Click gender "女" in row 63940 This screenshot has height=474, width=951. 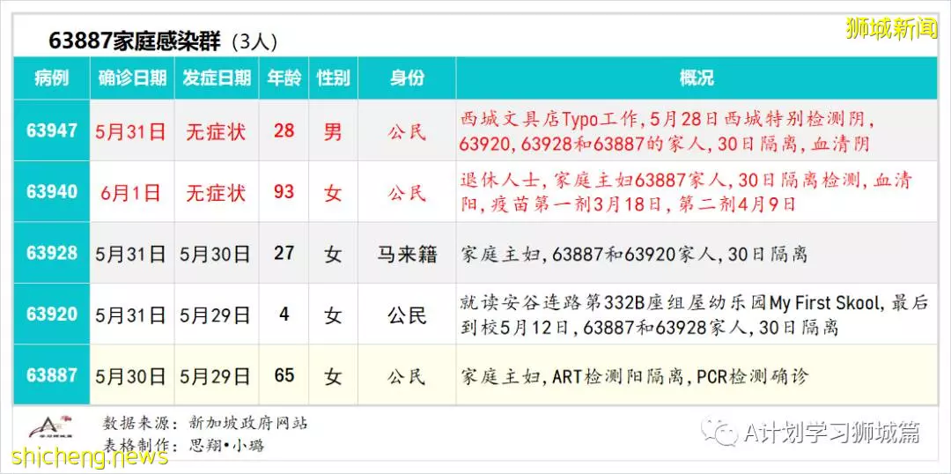click(333, 193)
